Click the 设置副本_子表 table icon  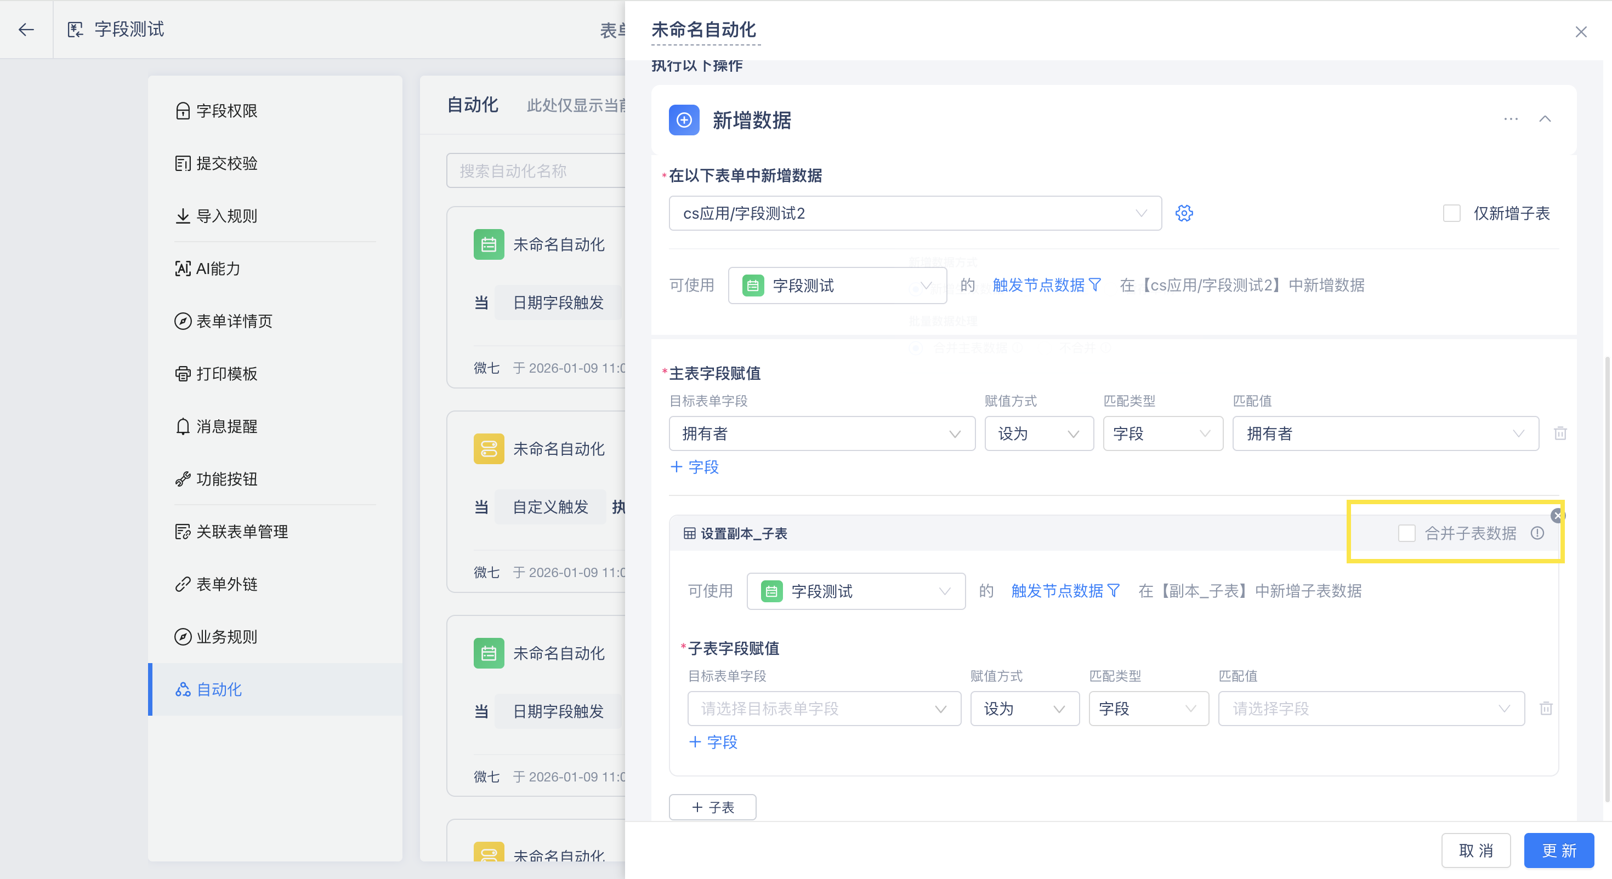pos(690,533)
